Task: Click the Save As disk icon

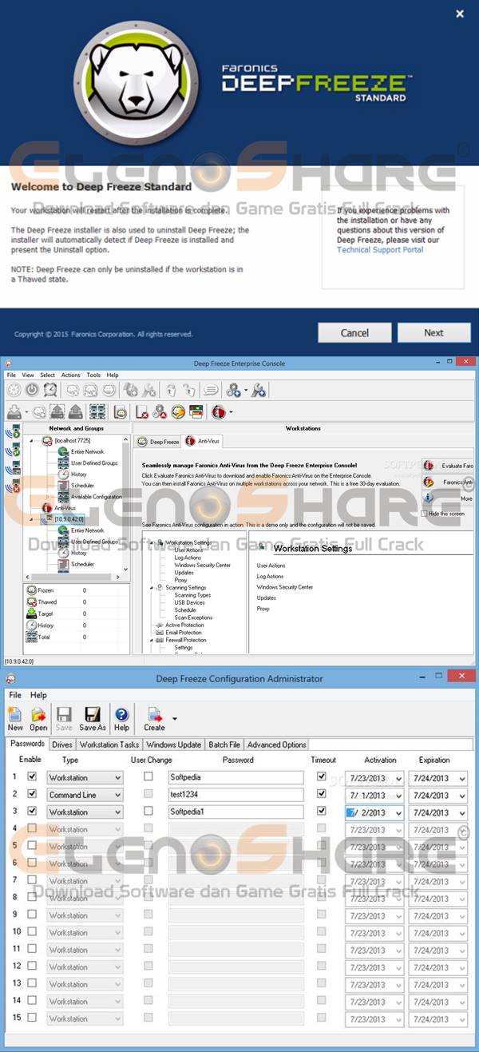Action: 93,713
